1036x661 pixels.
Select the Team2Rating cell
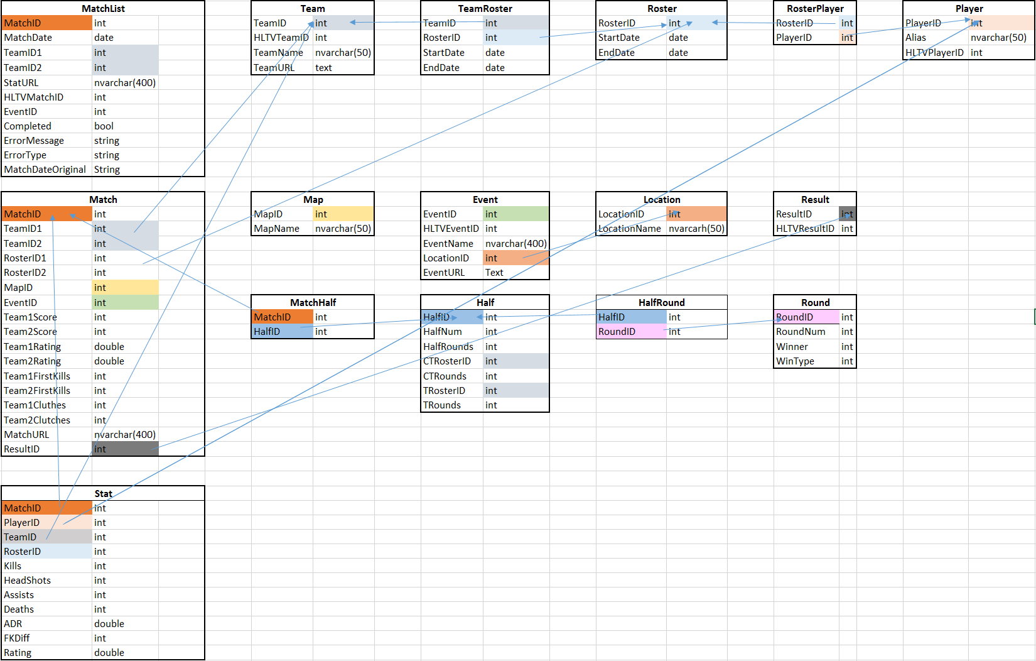[47, 361]
